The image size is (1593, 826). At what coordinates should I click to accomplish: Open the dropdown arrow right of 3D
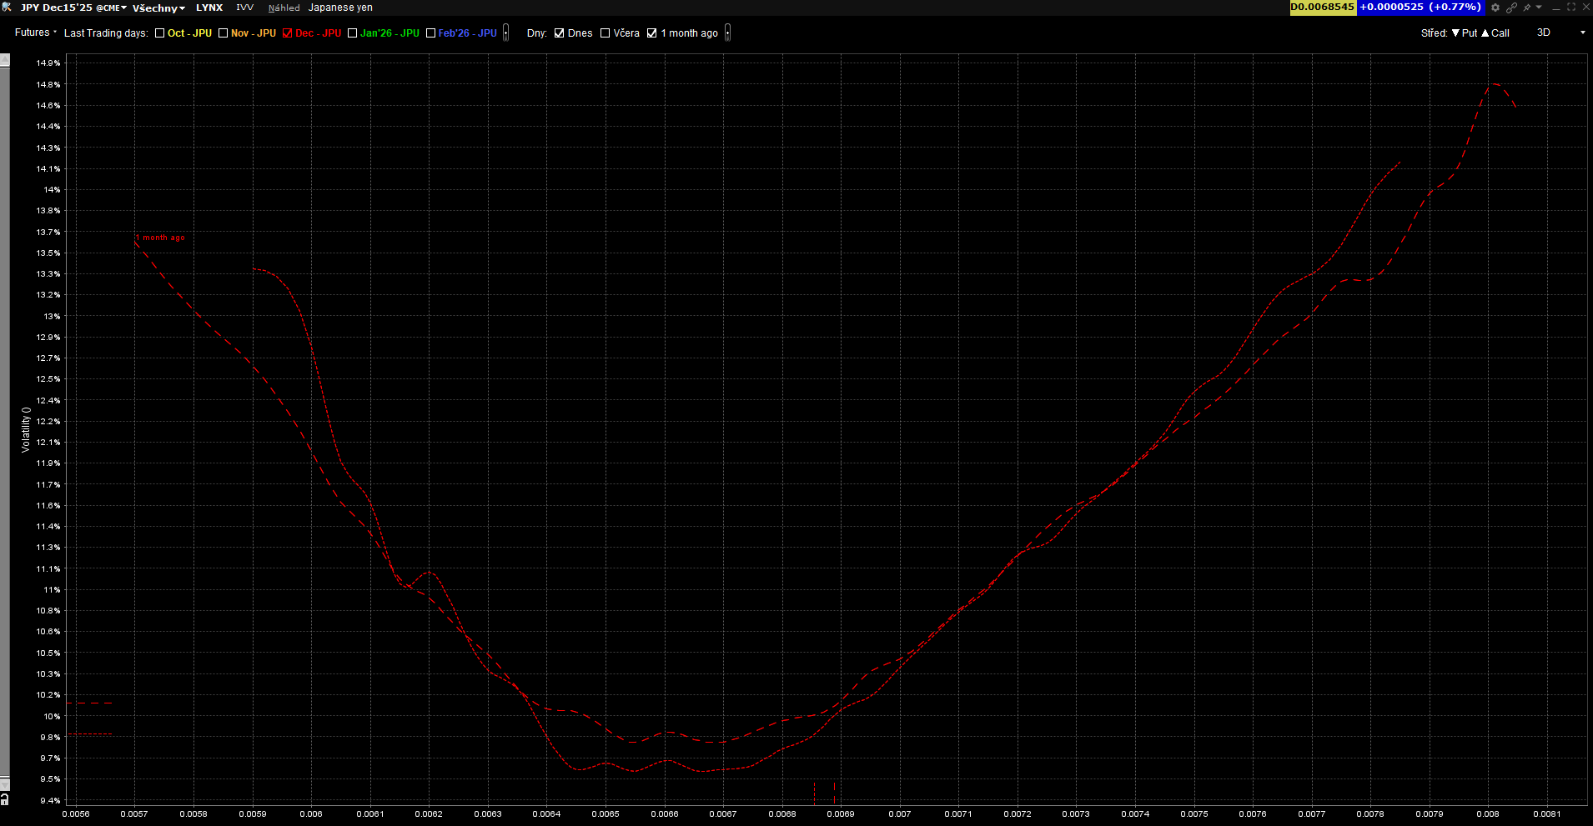pyautogui.click(x=1582, y=33)
